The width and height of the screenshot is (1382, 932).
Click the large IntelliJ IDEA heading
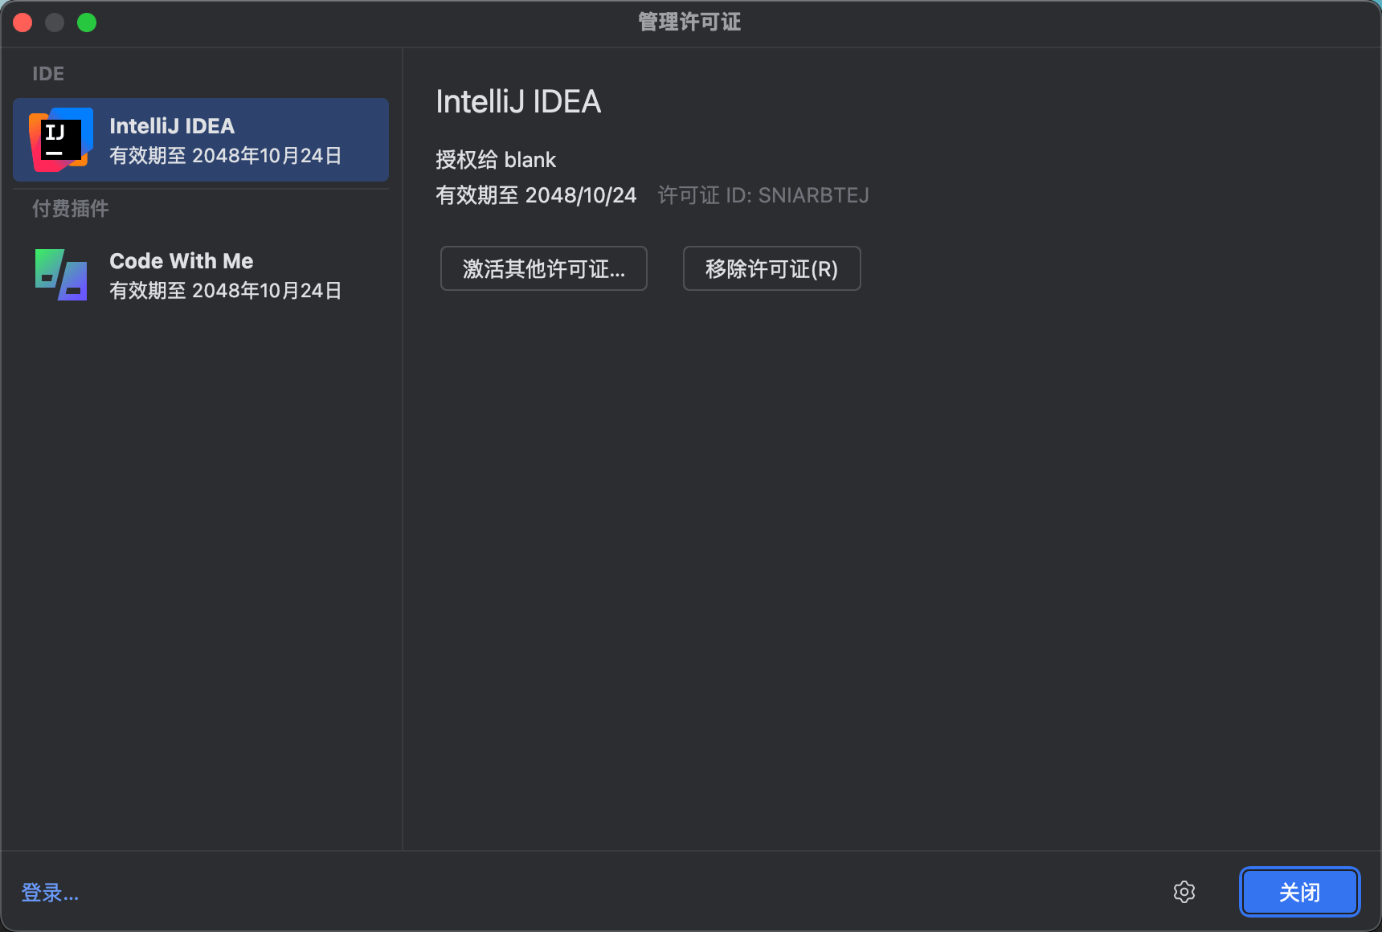(518, 102)
